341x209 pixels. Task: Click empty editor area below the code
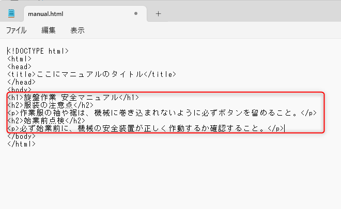pyautogui.click(x=171, y=178)
